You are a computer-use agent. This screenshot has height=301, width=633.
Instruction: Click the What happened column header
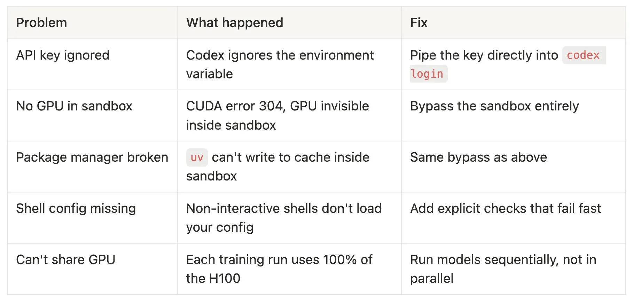coord(235,23)
